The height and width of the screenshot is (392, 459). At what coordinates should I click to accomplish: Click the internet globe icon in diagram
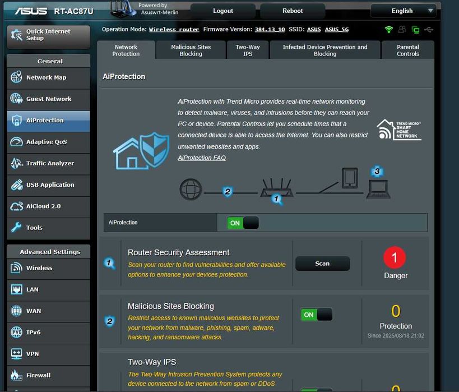(191, 189)
